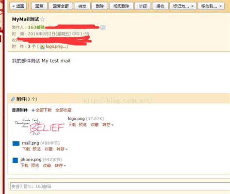This screenshot has height=194, width=230.
Task: Open the mail.png blue file icon
Action: point(16,144)
